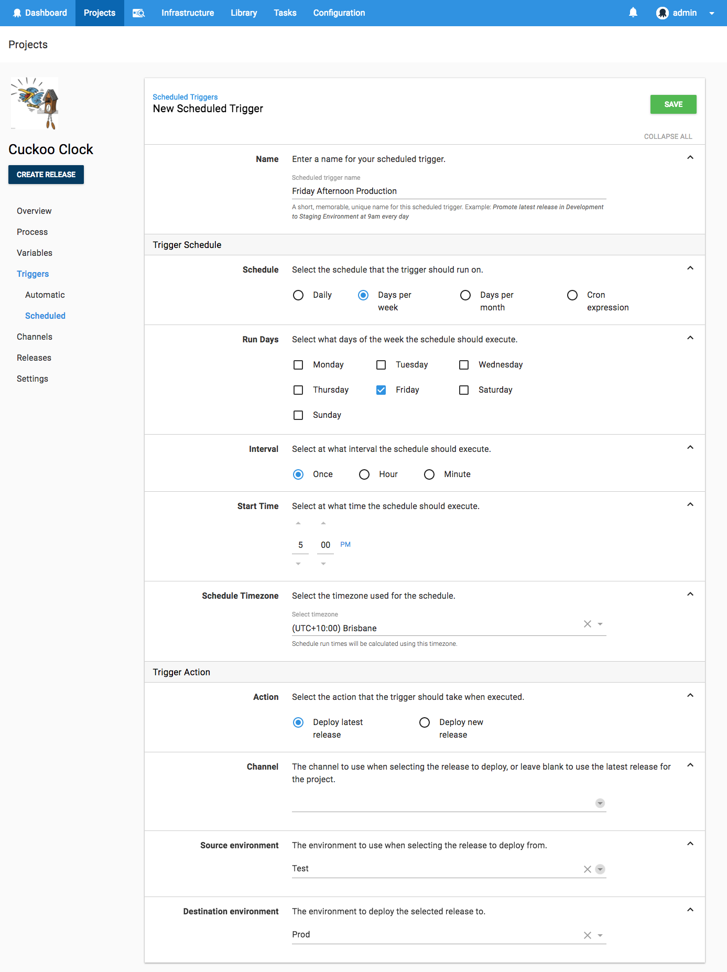Uncheck the Friday run day checkbox

381,390
